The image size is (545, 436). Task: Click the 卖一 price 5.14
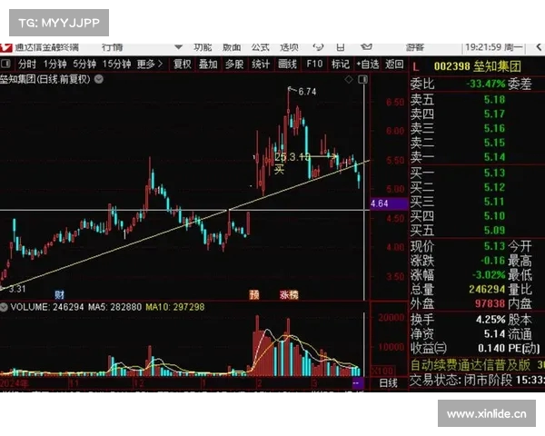point(494,157)
